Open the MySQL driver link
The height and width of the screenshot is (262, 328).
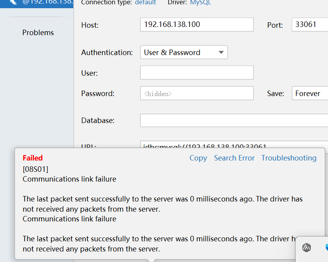(200, 3)
